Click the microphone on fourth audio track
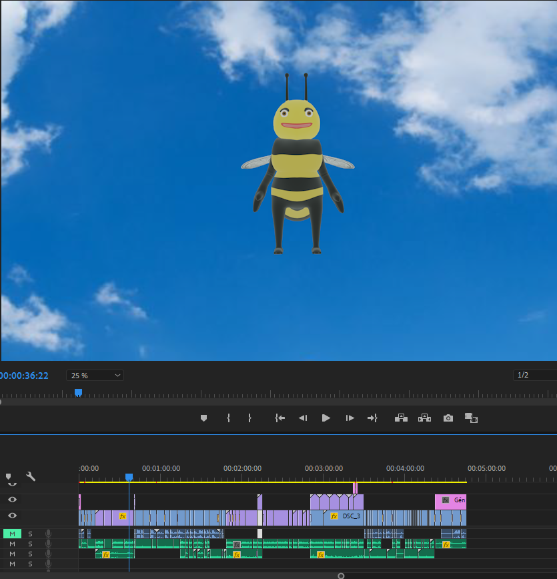This screenshot has height=579, width=557. [x=48, y=564]
